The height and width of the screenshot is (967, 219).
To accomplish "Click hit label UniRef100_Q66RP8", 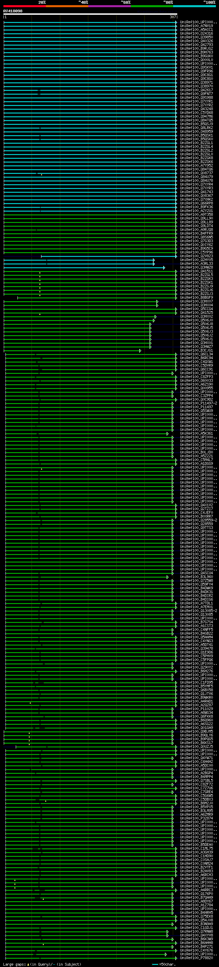I will (196, 203).
